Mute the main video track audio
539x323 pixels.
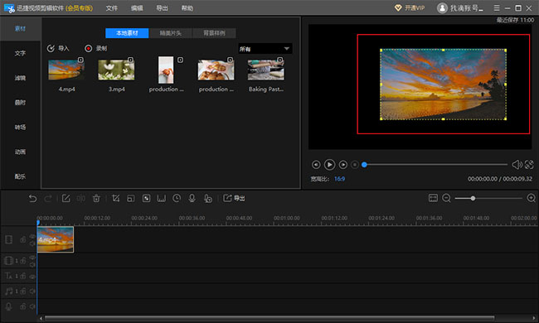[32, 243]
